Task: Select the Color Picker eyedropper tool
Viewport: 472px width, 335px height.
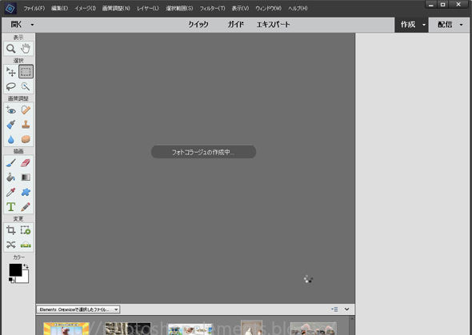Action: click(x=11, y=192)
